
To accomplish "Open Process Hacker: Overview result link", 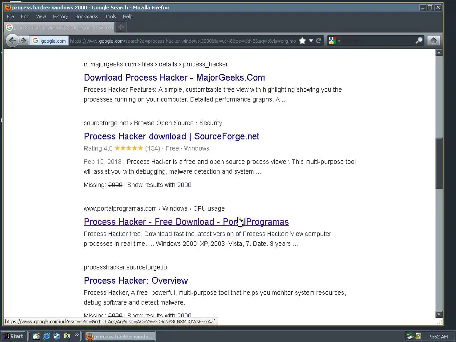I will (x=136, y=281).
